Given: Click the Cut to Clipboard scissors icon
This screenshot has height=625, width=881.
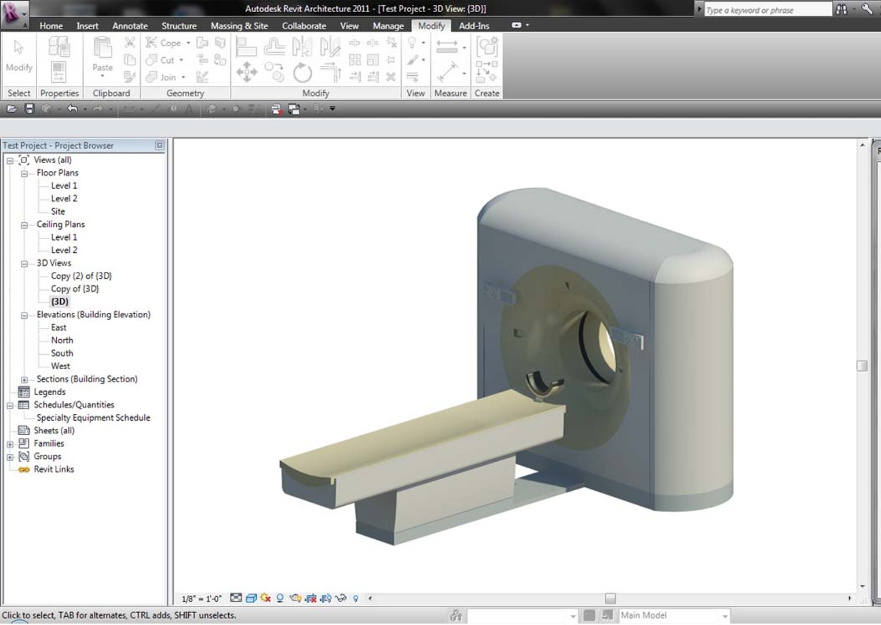Looking at the screenshot, I should click(130, 43).
